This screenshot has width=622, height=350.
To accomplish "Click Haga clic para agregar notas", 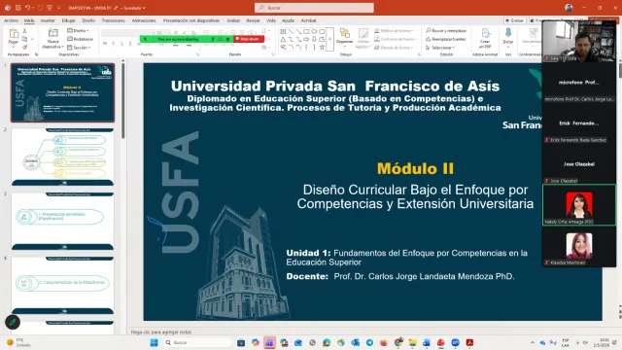I will pyautogui.click(x=161, y=332).
